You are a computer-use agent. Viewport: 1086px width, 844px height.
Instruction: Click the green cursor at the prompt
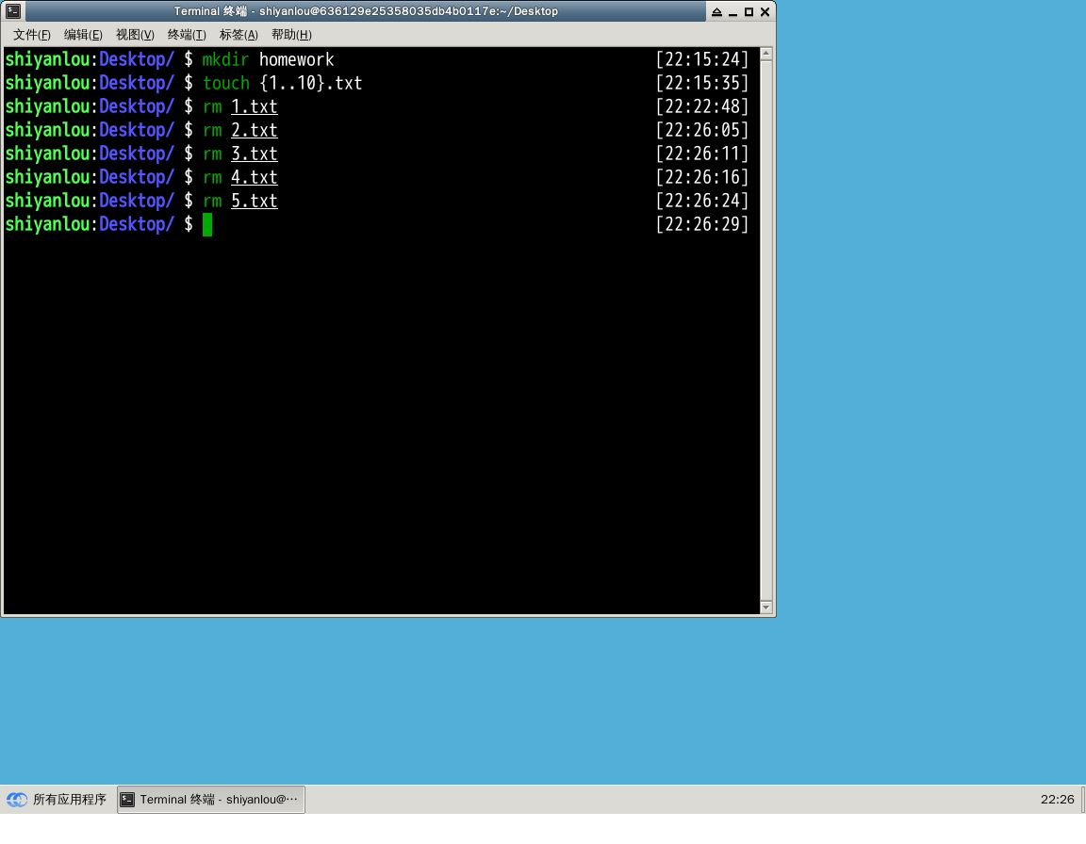click(x=207, y=224)
